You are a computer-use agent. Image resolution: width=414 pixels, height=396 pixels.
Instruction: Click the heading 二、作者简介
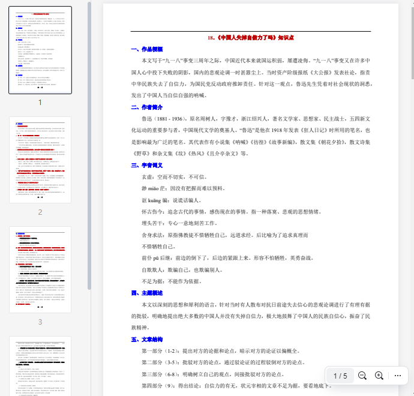coord(146,107)
